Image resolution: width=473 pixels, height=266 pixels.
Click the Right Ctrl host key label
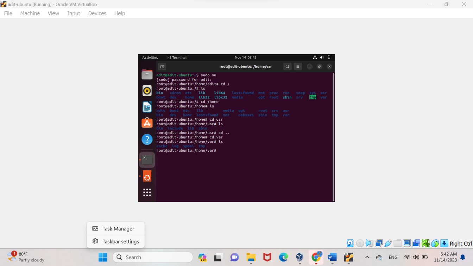click(x=461, y=243)
